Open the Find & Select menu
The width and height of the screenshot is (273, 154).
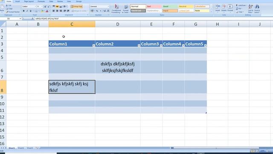pos(257,9)
